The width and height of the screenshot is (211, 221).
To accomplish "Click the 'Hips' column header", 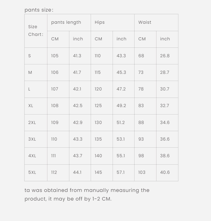I will coord(113,23).
